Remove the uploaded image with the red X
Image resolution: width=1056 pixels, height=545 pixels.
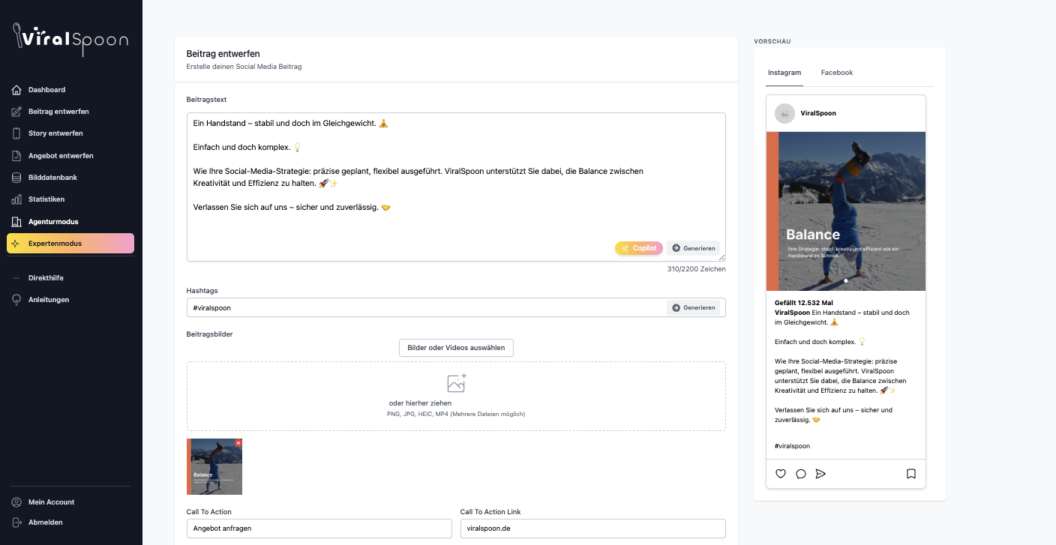tap(238, 443)
